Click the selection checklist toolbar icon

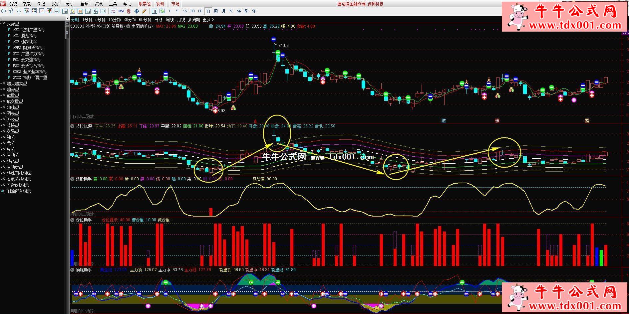[x=26, y=11]
